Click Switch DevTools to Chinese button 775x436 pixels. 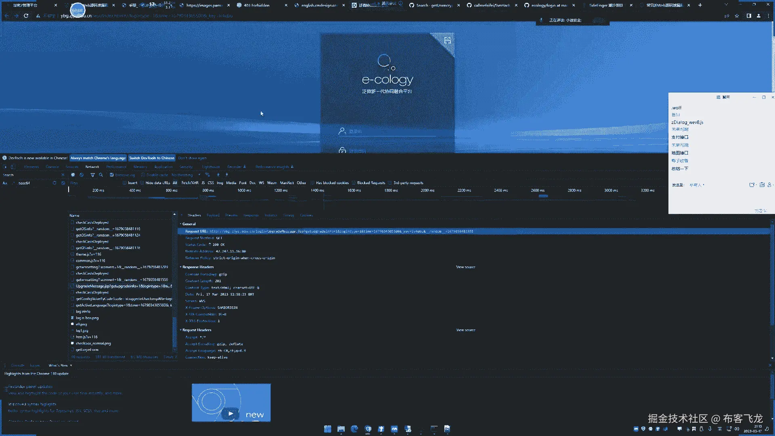(x=151, y=158)
